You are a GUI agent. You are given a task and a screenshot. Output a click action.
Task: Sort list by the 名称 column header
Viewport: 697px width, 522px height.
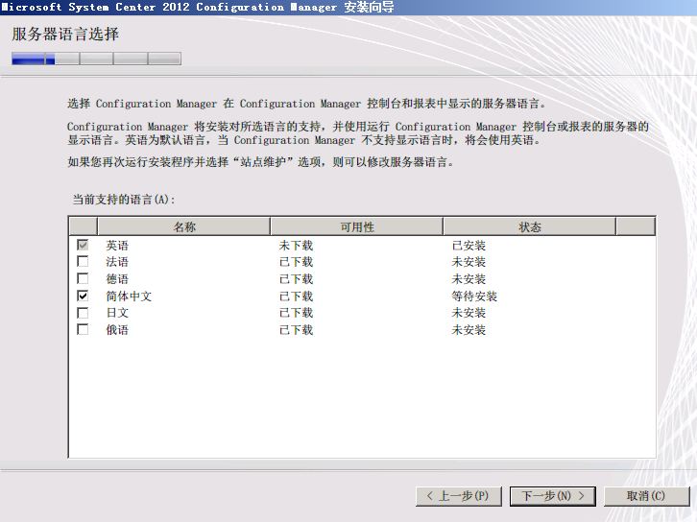(184, 226)
